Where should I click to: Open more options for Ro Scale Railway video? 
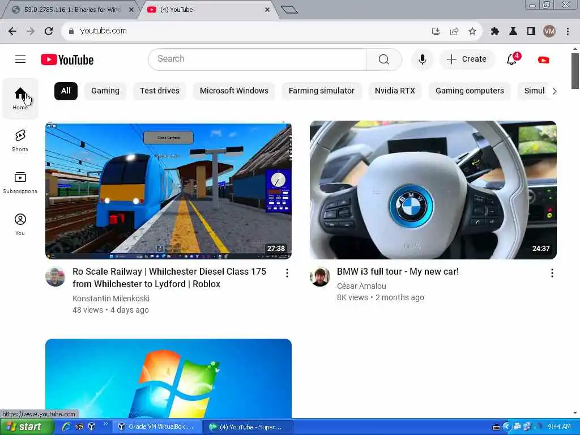(287, 273)
